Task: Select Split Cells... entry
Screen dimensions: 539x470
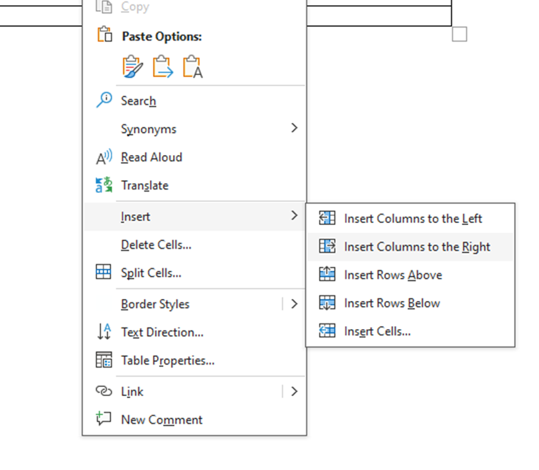Action: point(194,273)
